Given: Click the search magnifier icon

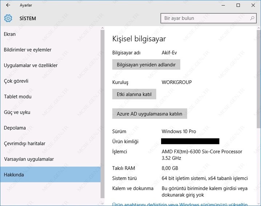Looking at the screenshot, I should point(252,18).
